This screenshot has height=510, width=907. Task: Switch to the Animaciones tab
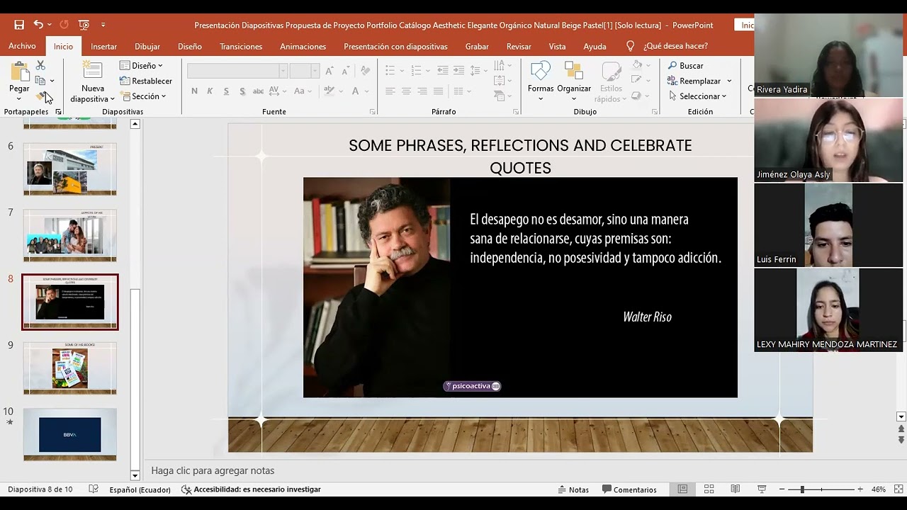coord(303,46)
